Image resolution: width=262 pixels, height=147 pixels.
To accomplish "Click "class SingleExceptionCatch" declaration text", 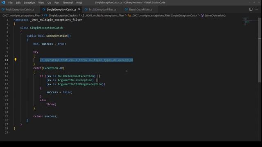I will (x=41, y=28).
